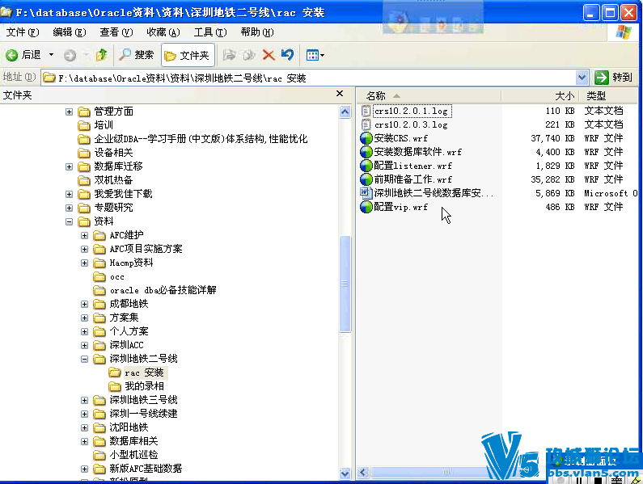The height and width of the screenshot is (484, 643).
Task: Expand the 管理方面 folder node
Action: (x=69, y=112)
